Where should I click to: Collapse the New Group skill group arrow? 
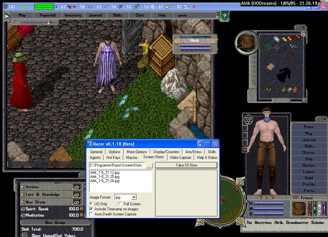(x=22, y=202)
